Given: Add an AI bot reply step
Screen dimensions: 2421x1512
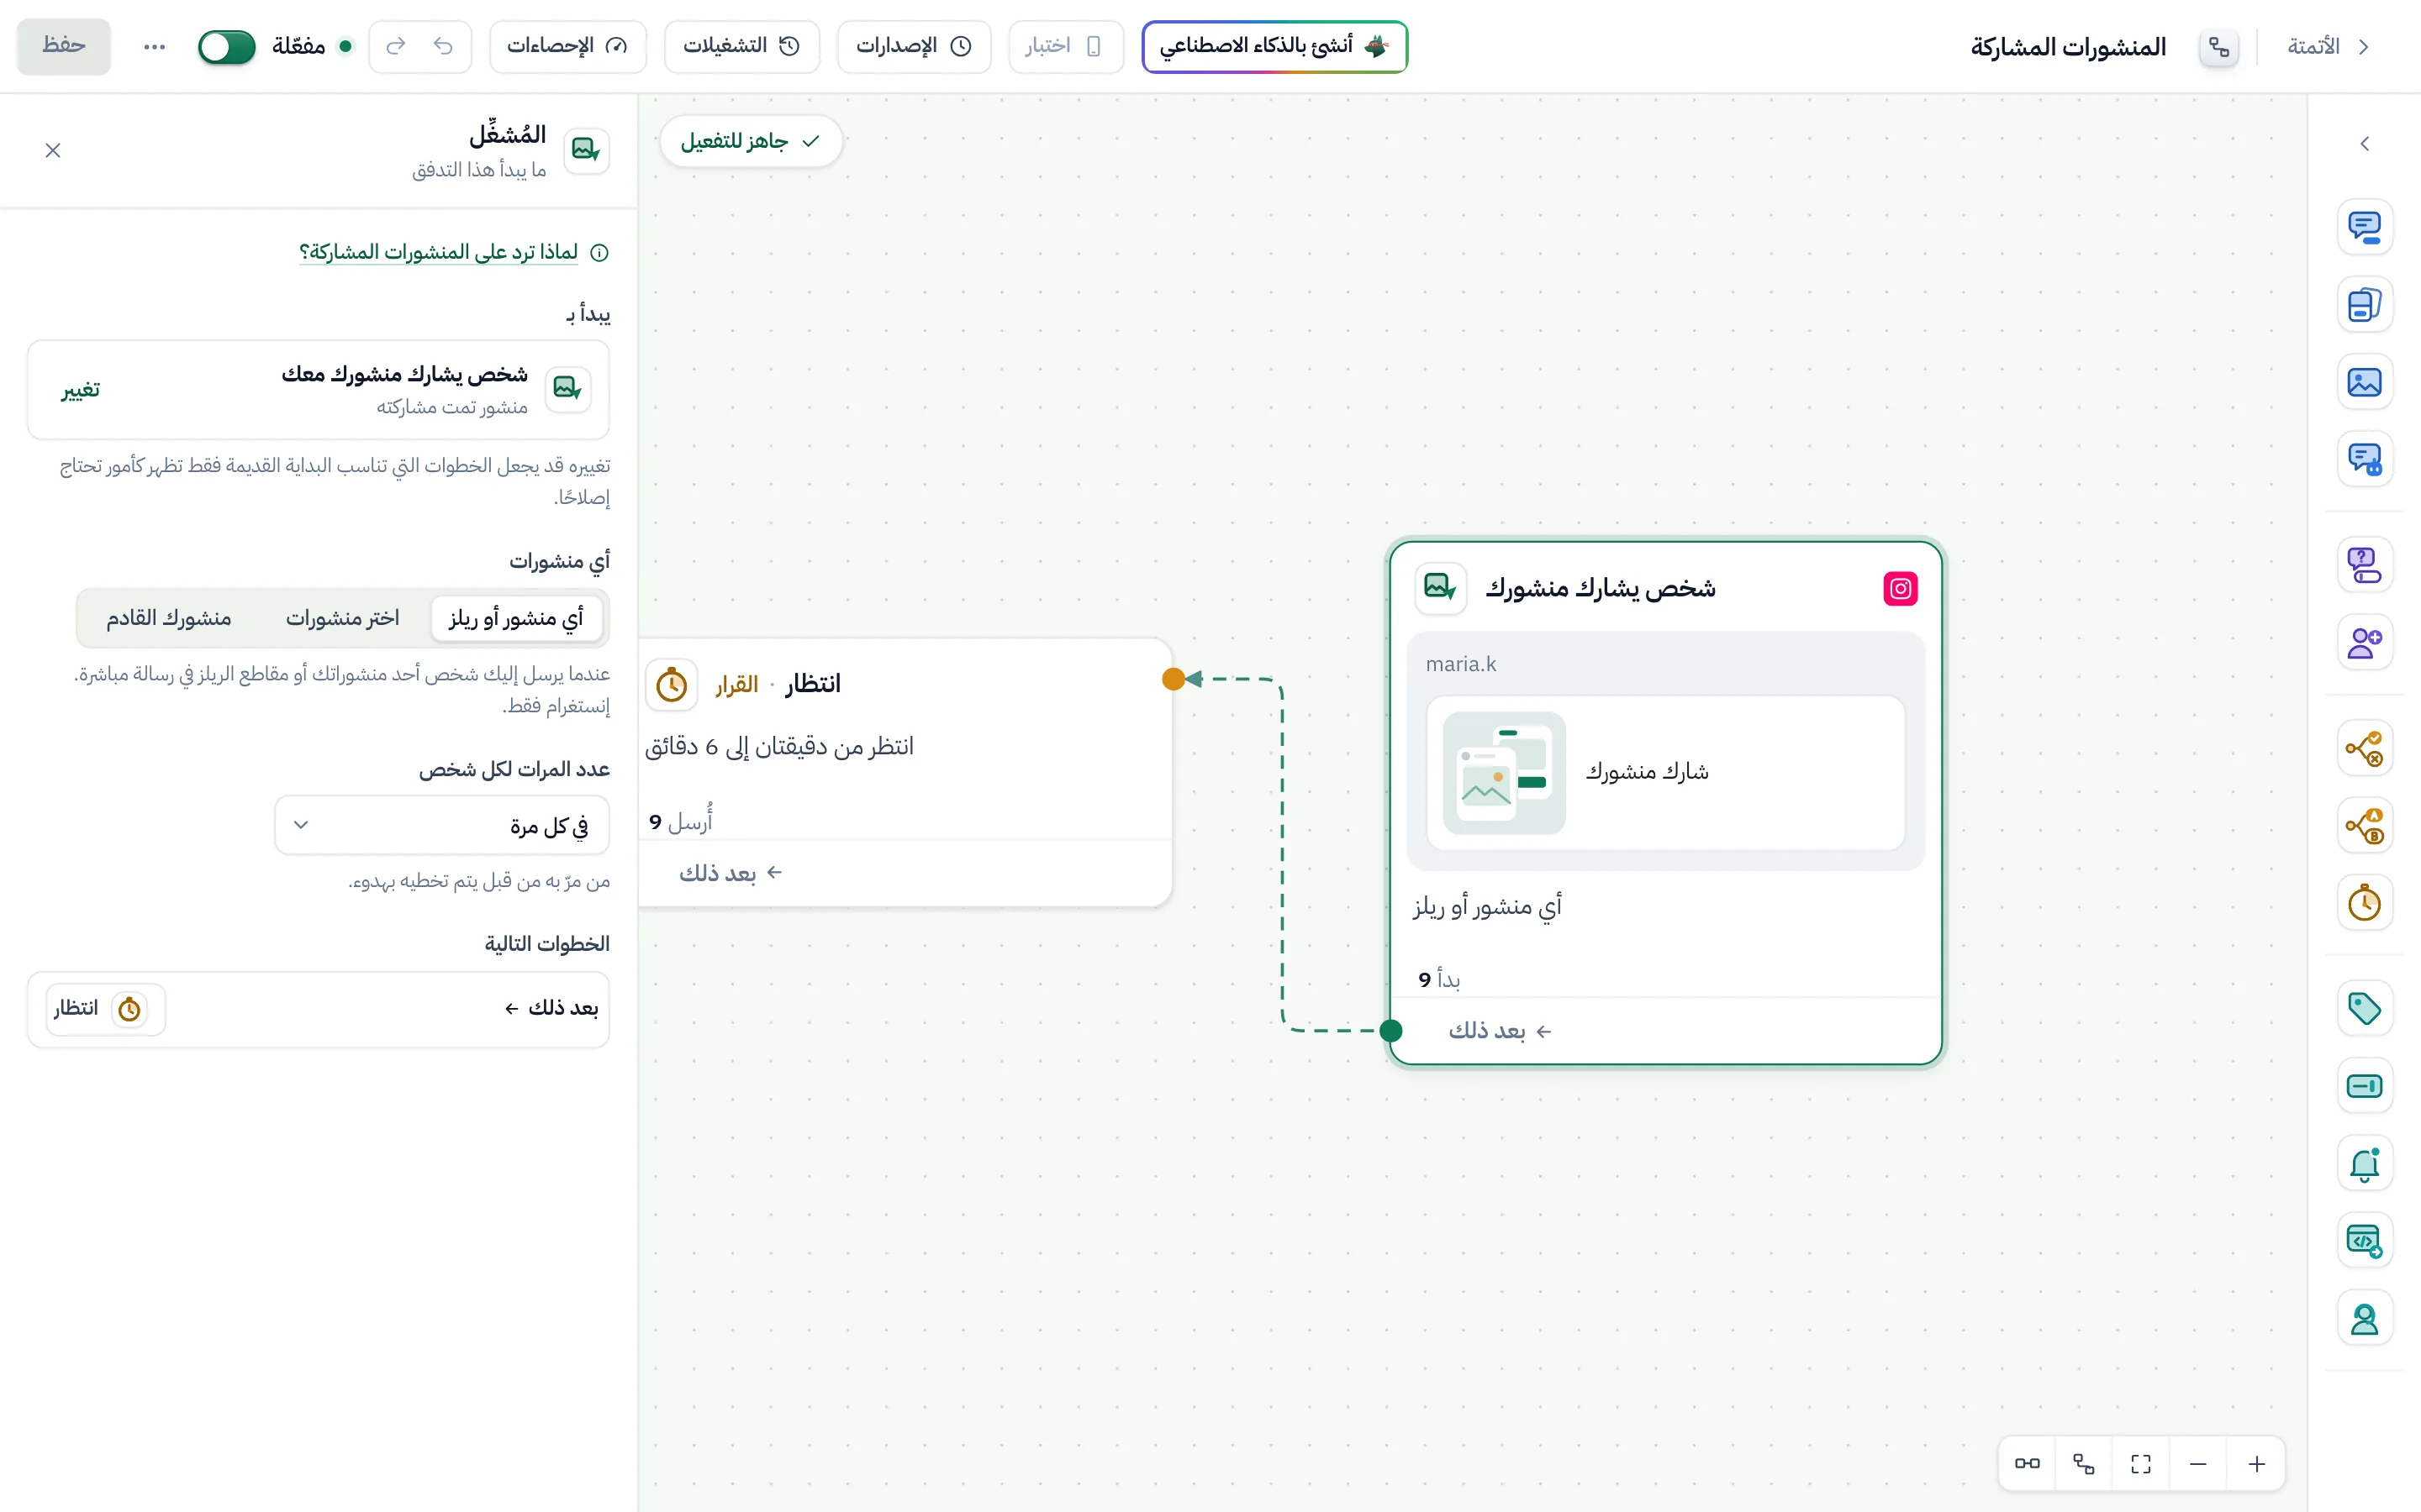Looking at the screenshot, I should click(2364, 459).
